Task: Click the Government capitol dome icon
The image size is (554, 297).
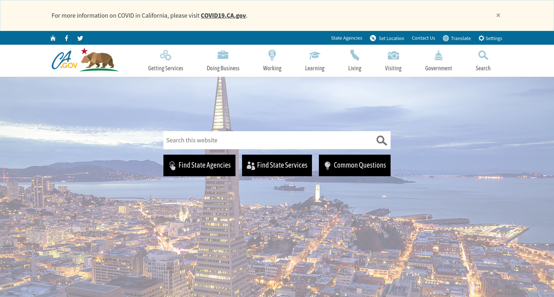Action: point(439,55)
